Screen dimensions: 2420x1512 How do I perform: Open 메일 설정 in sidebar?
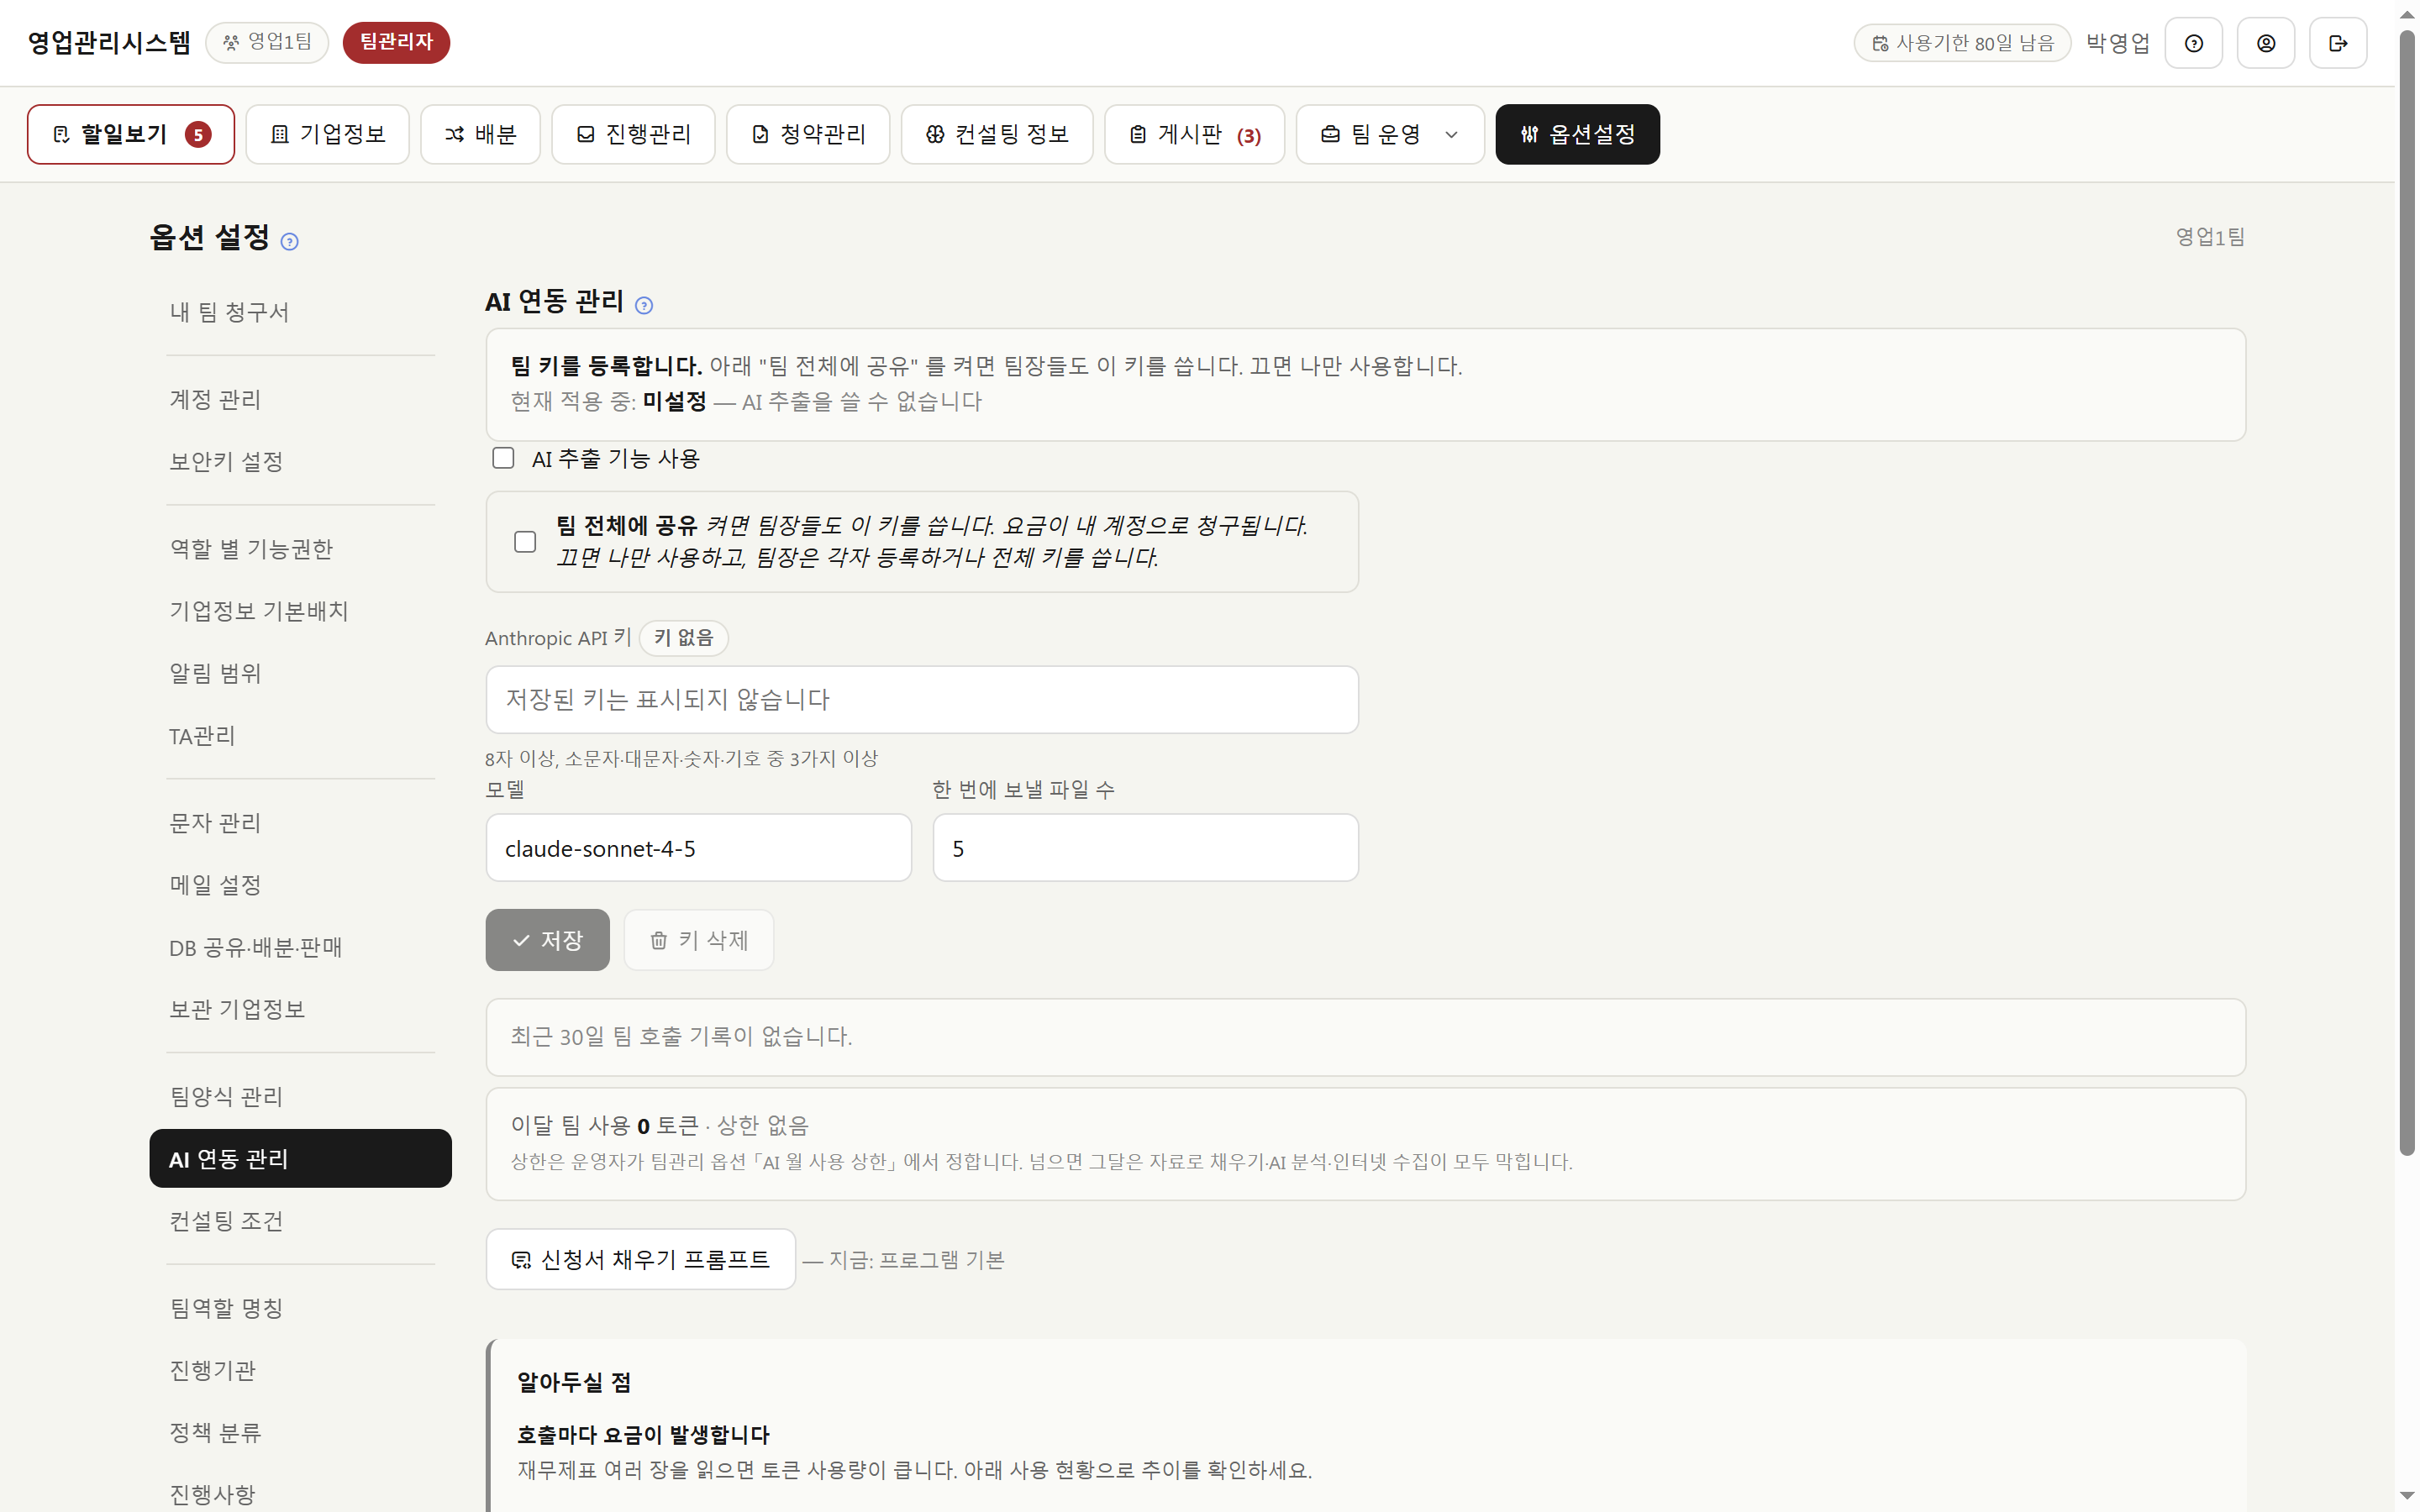(x=300, y=884)
